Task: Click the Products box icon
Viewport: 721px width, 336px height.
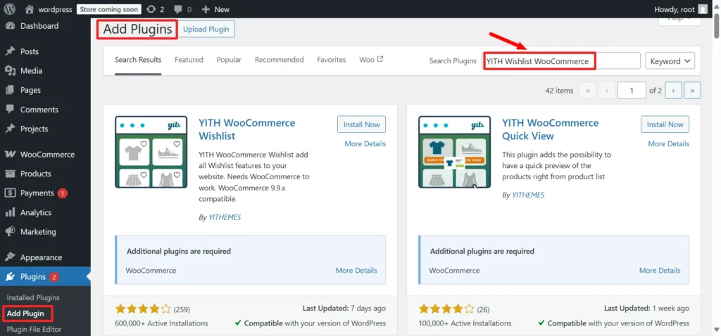Action: [x=10, y=174]
